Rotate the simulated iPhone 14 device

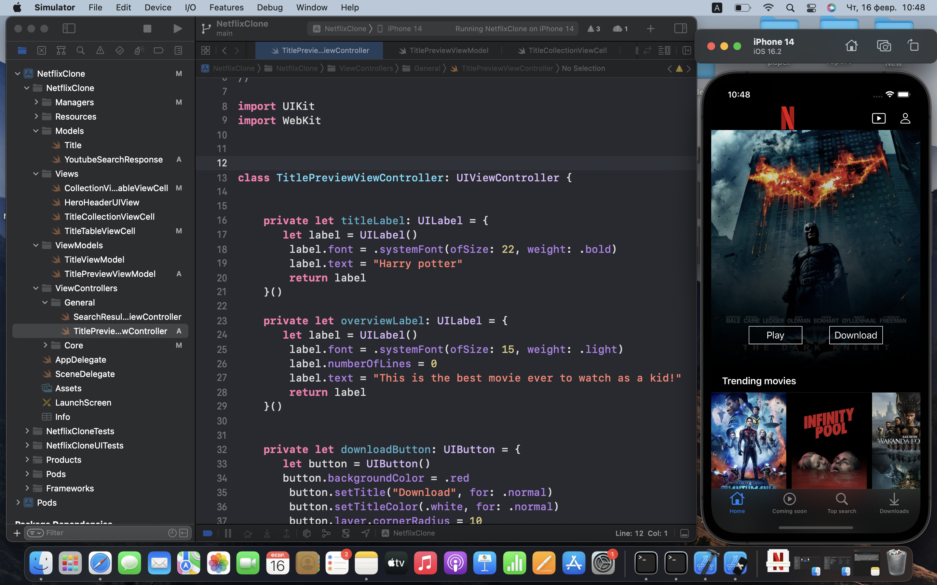pyautogui.click(x=913, y=45)
